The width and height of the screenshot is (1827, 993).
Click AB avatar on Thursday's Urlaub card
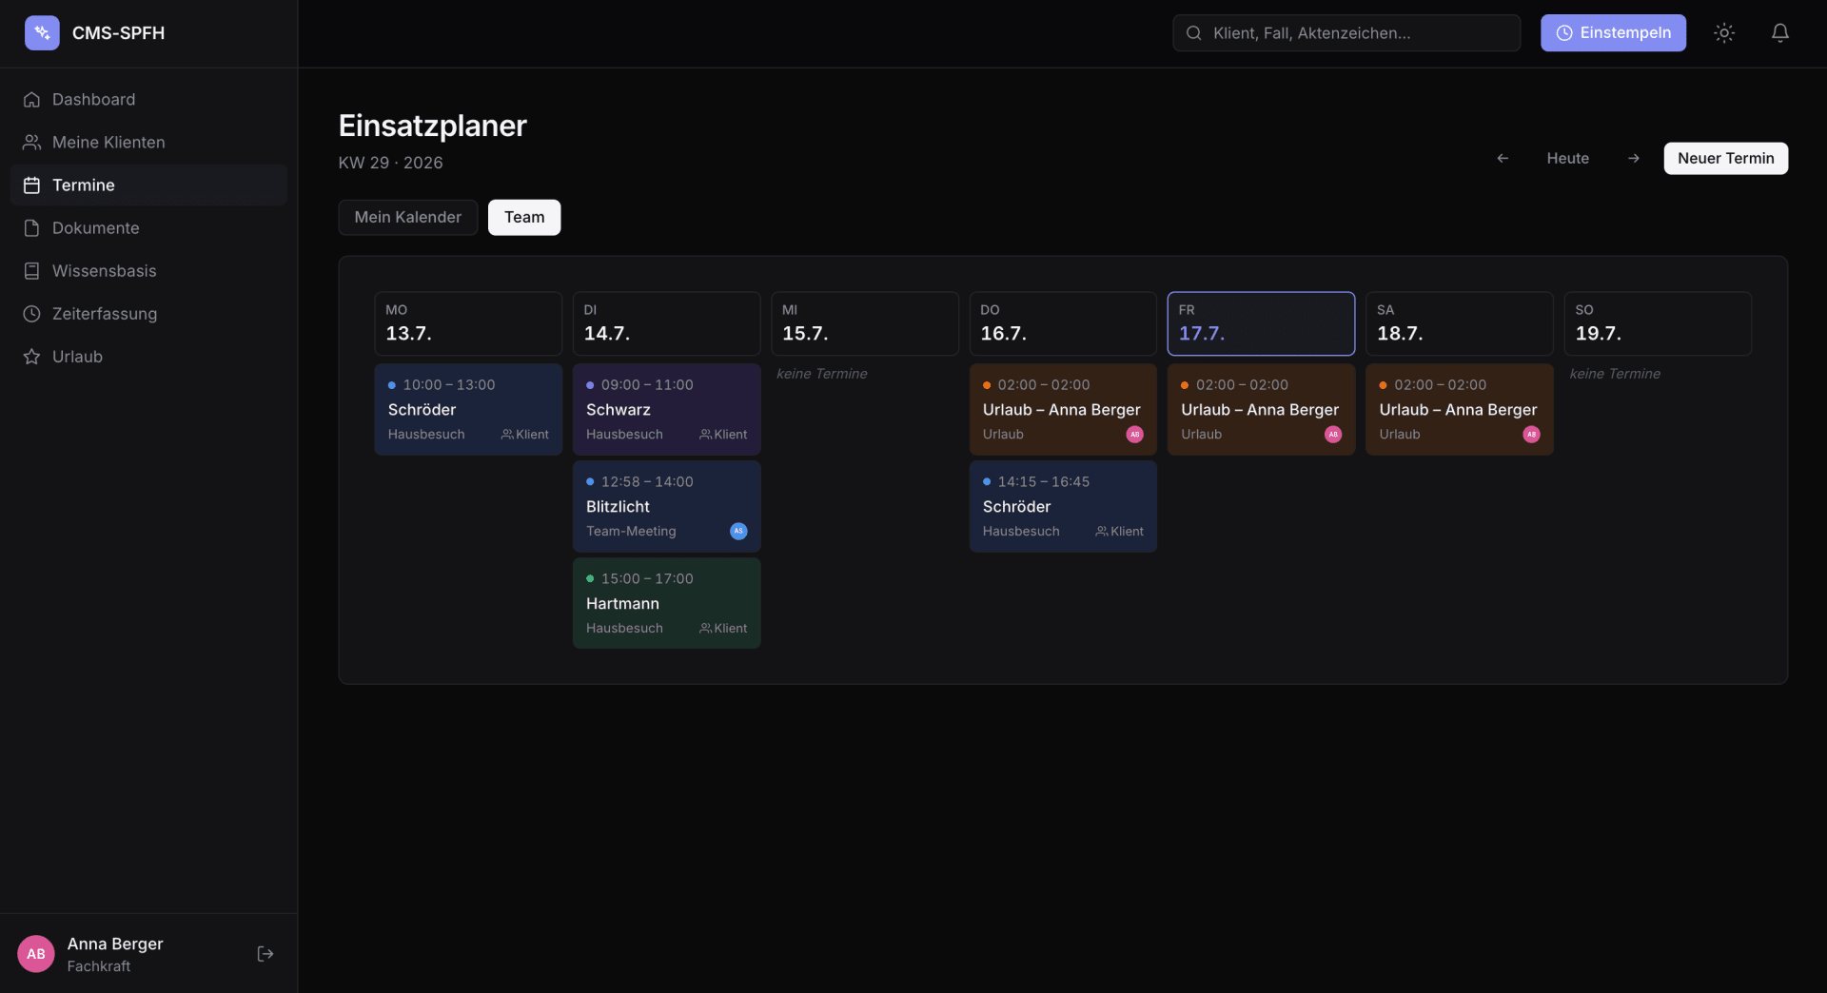pos(1134,434)
